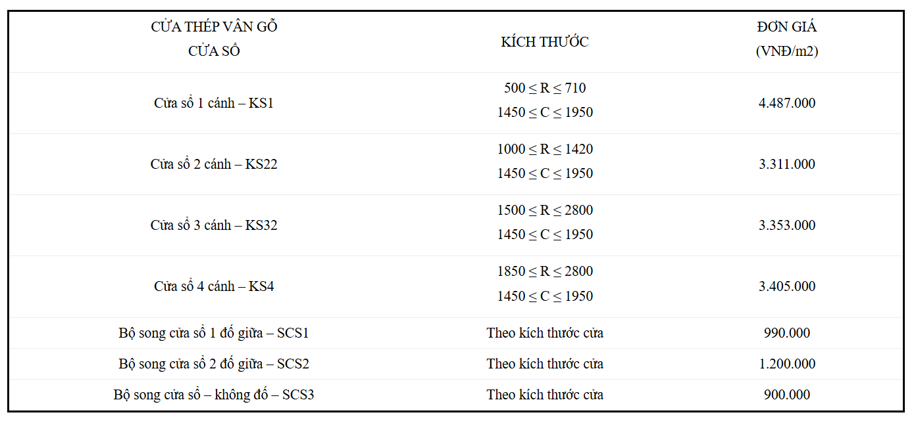Click the price 4.487.000
This screenshot has width=916, height=423.
coord(787,103)
